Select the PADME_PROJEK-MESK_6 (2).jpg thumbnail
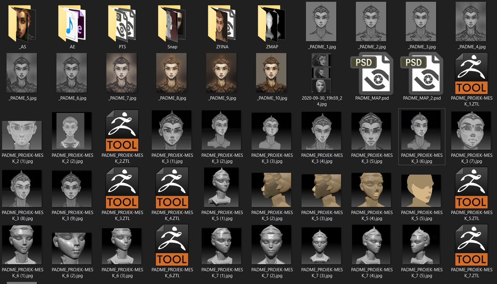497x284 pixels. tap(72, 248)
